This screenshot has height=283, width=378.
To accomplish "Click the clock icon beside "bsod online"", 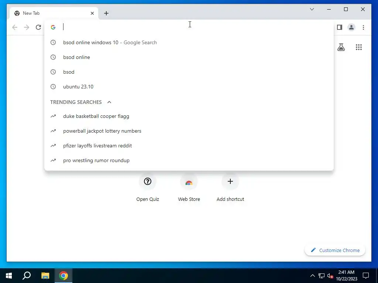I will pos(53,57).
